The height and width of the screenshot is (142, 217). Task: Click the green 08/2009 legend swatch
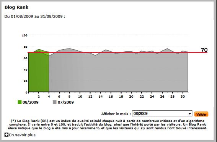(20, 102)
